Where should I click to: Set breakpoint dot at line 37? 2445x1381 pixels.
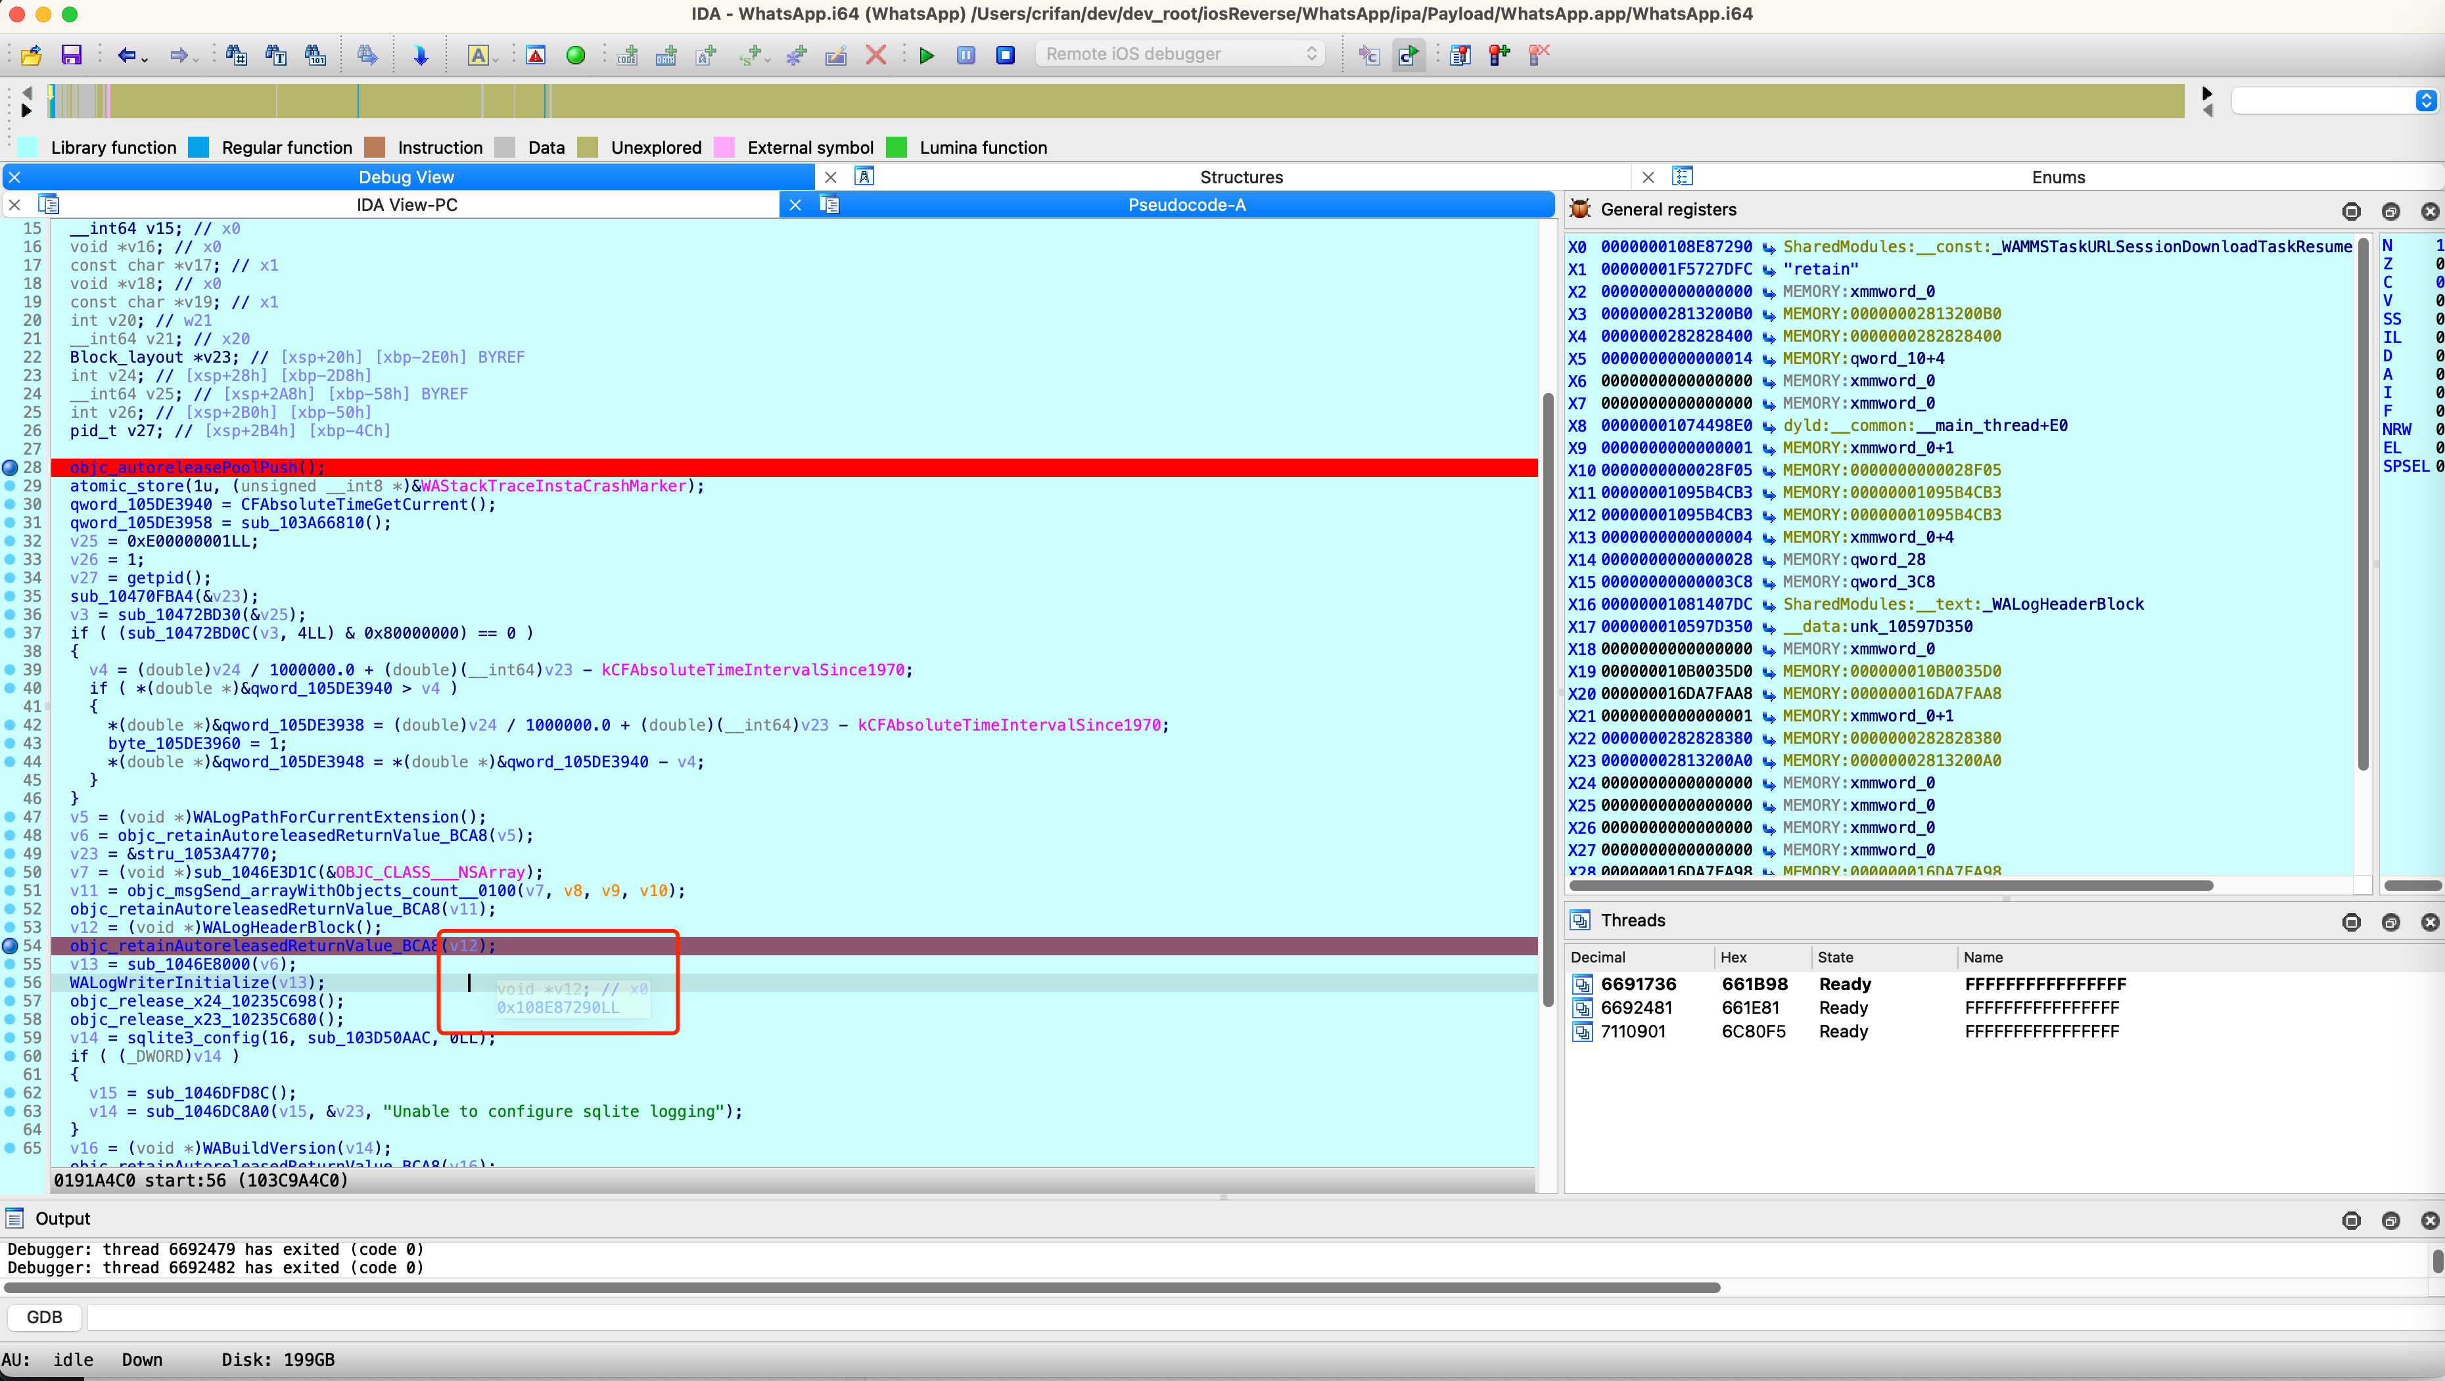[11, 633]
